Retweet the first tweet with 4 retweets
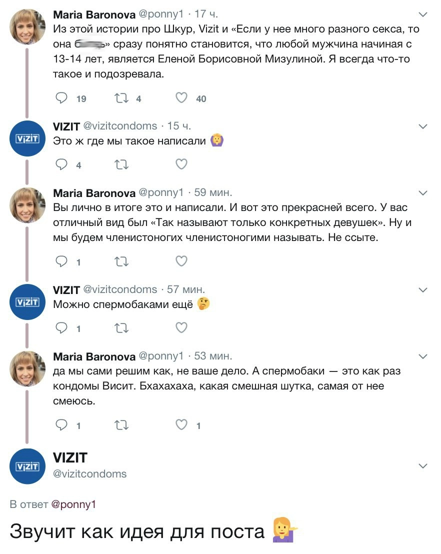The image size is (441, 554). [x=121, y=98]
